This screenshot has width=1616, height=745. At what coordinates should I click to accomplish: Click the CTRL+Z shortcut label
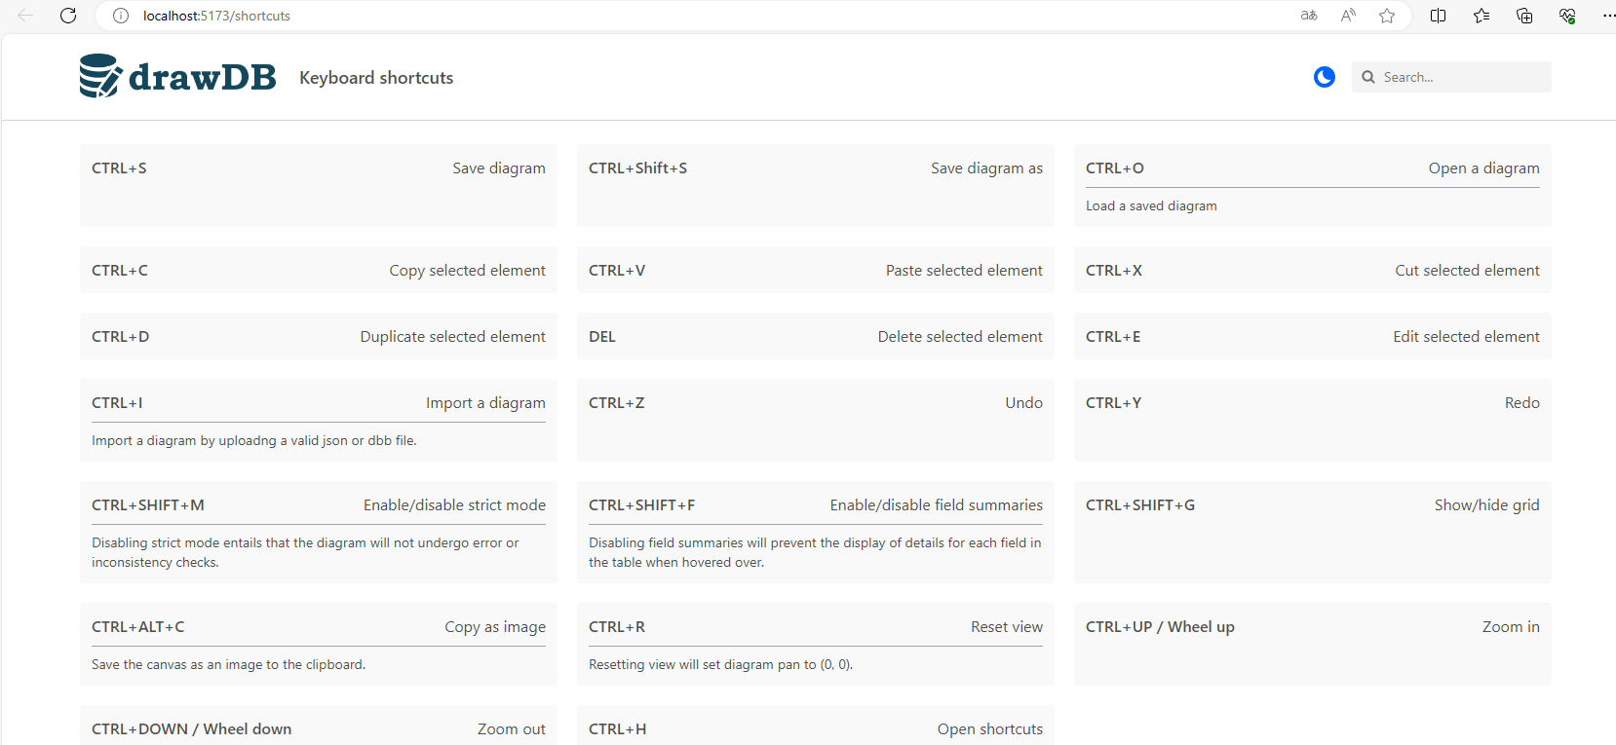pos(617,403)
